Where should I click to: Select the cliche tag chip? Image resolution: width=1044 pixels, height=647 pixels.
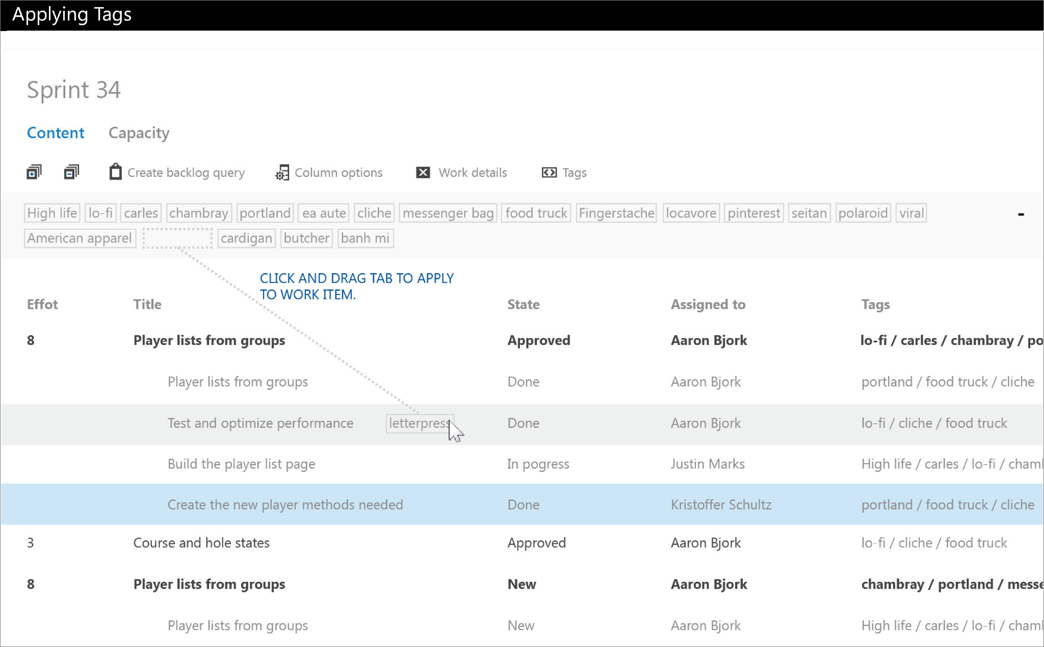tap(374, 213)
